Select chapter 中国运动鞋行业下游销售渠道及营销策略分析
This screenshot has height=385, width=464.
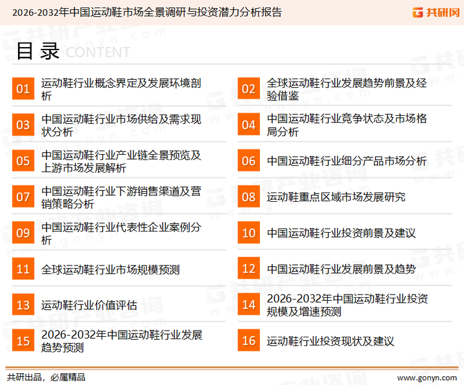point(121,197)
